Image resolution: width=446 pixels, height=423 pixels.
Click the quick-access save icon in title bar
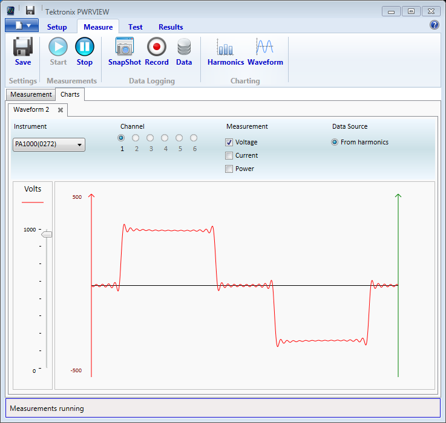(30, 10)
